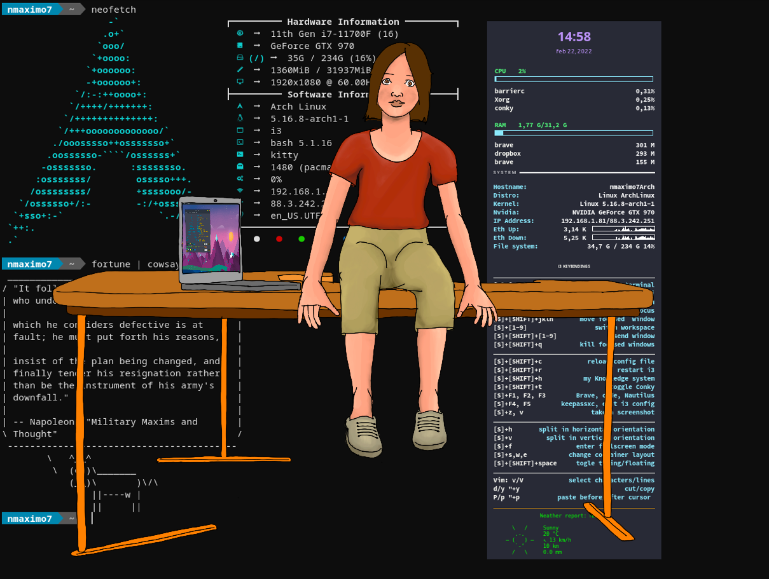Click the RAM usage bar in conky

(574, 133)
